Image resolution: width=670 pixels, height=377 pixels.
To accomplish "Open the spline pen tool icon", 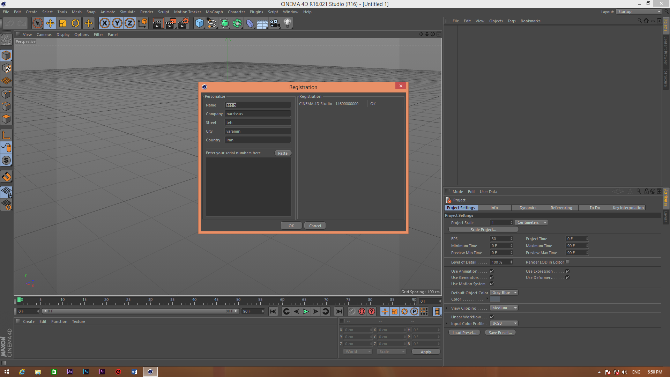I will click(212, 23).
